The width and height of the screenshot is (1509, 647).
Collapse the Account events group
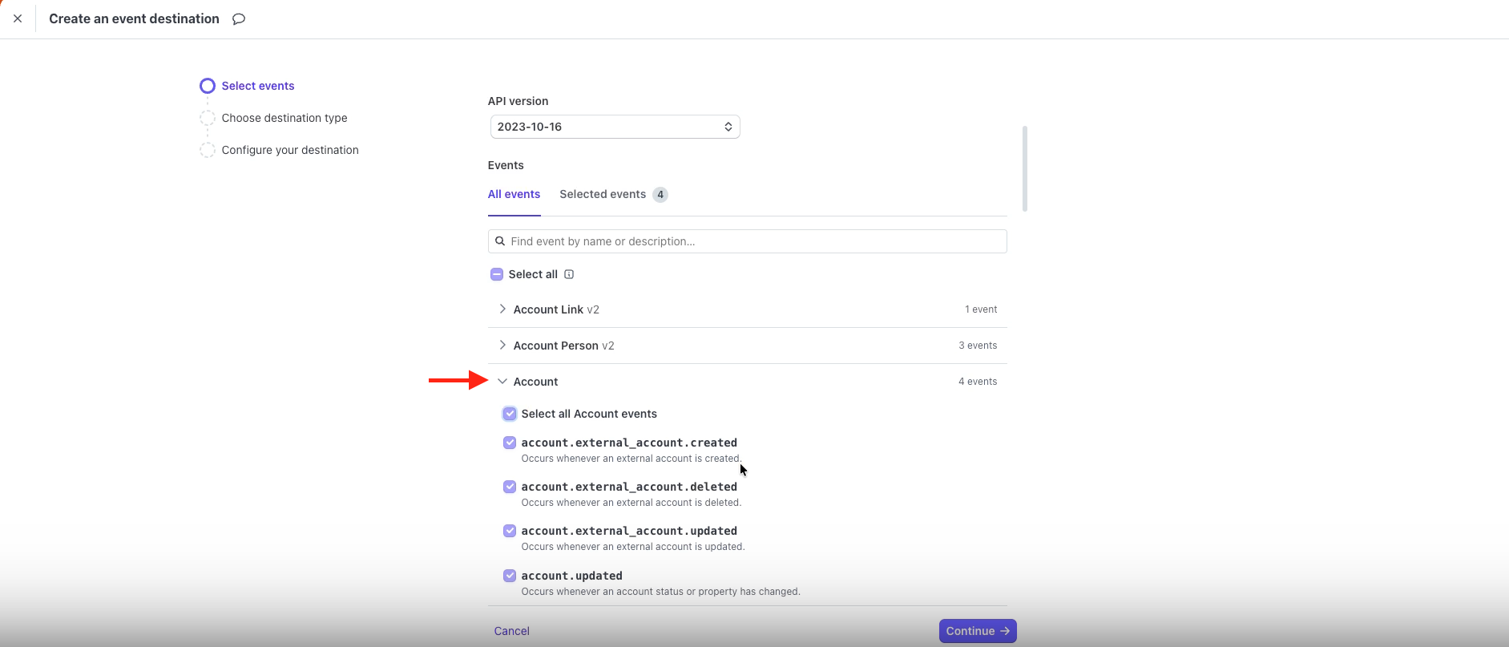pos(502,382)
